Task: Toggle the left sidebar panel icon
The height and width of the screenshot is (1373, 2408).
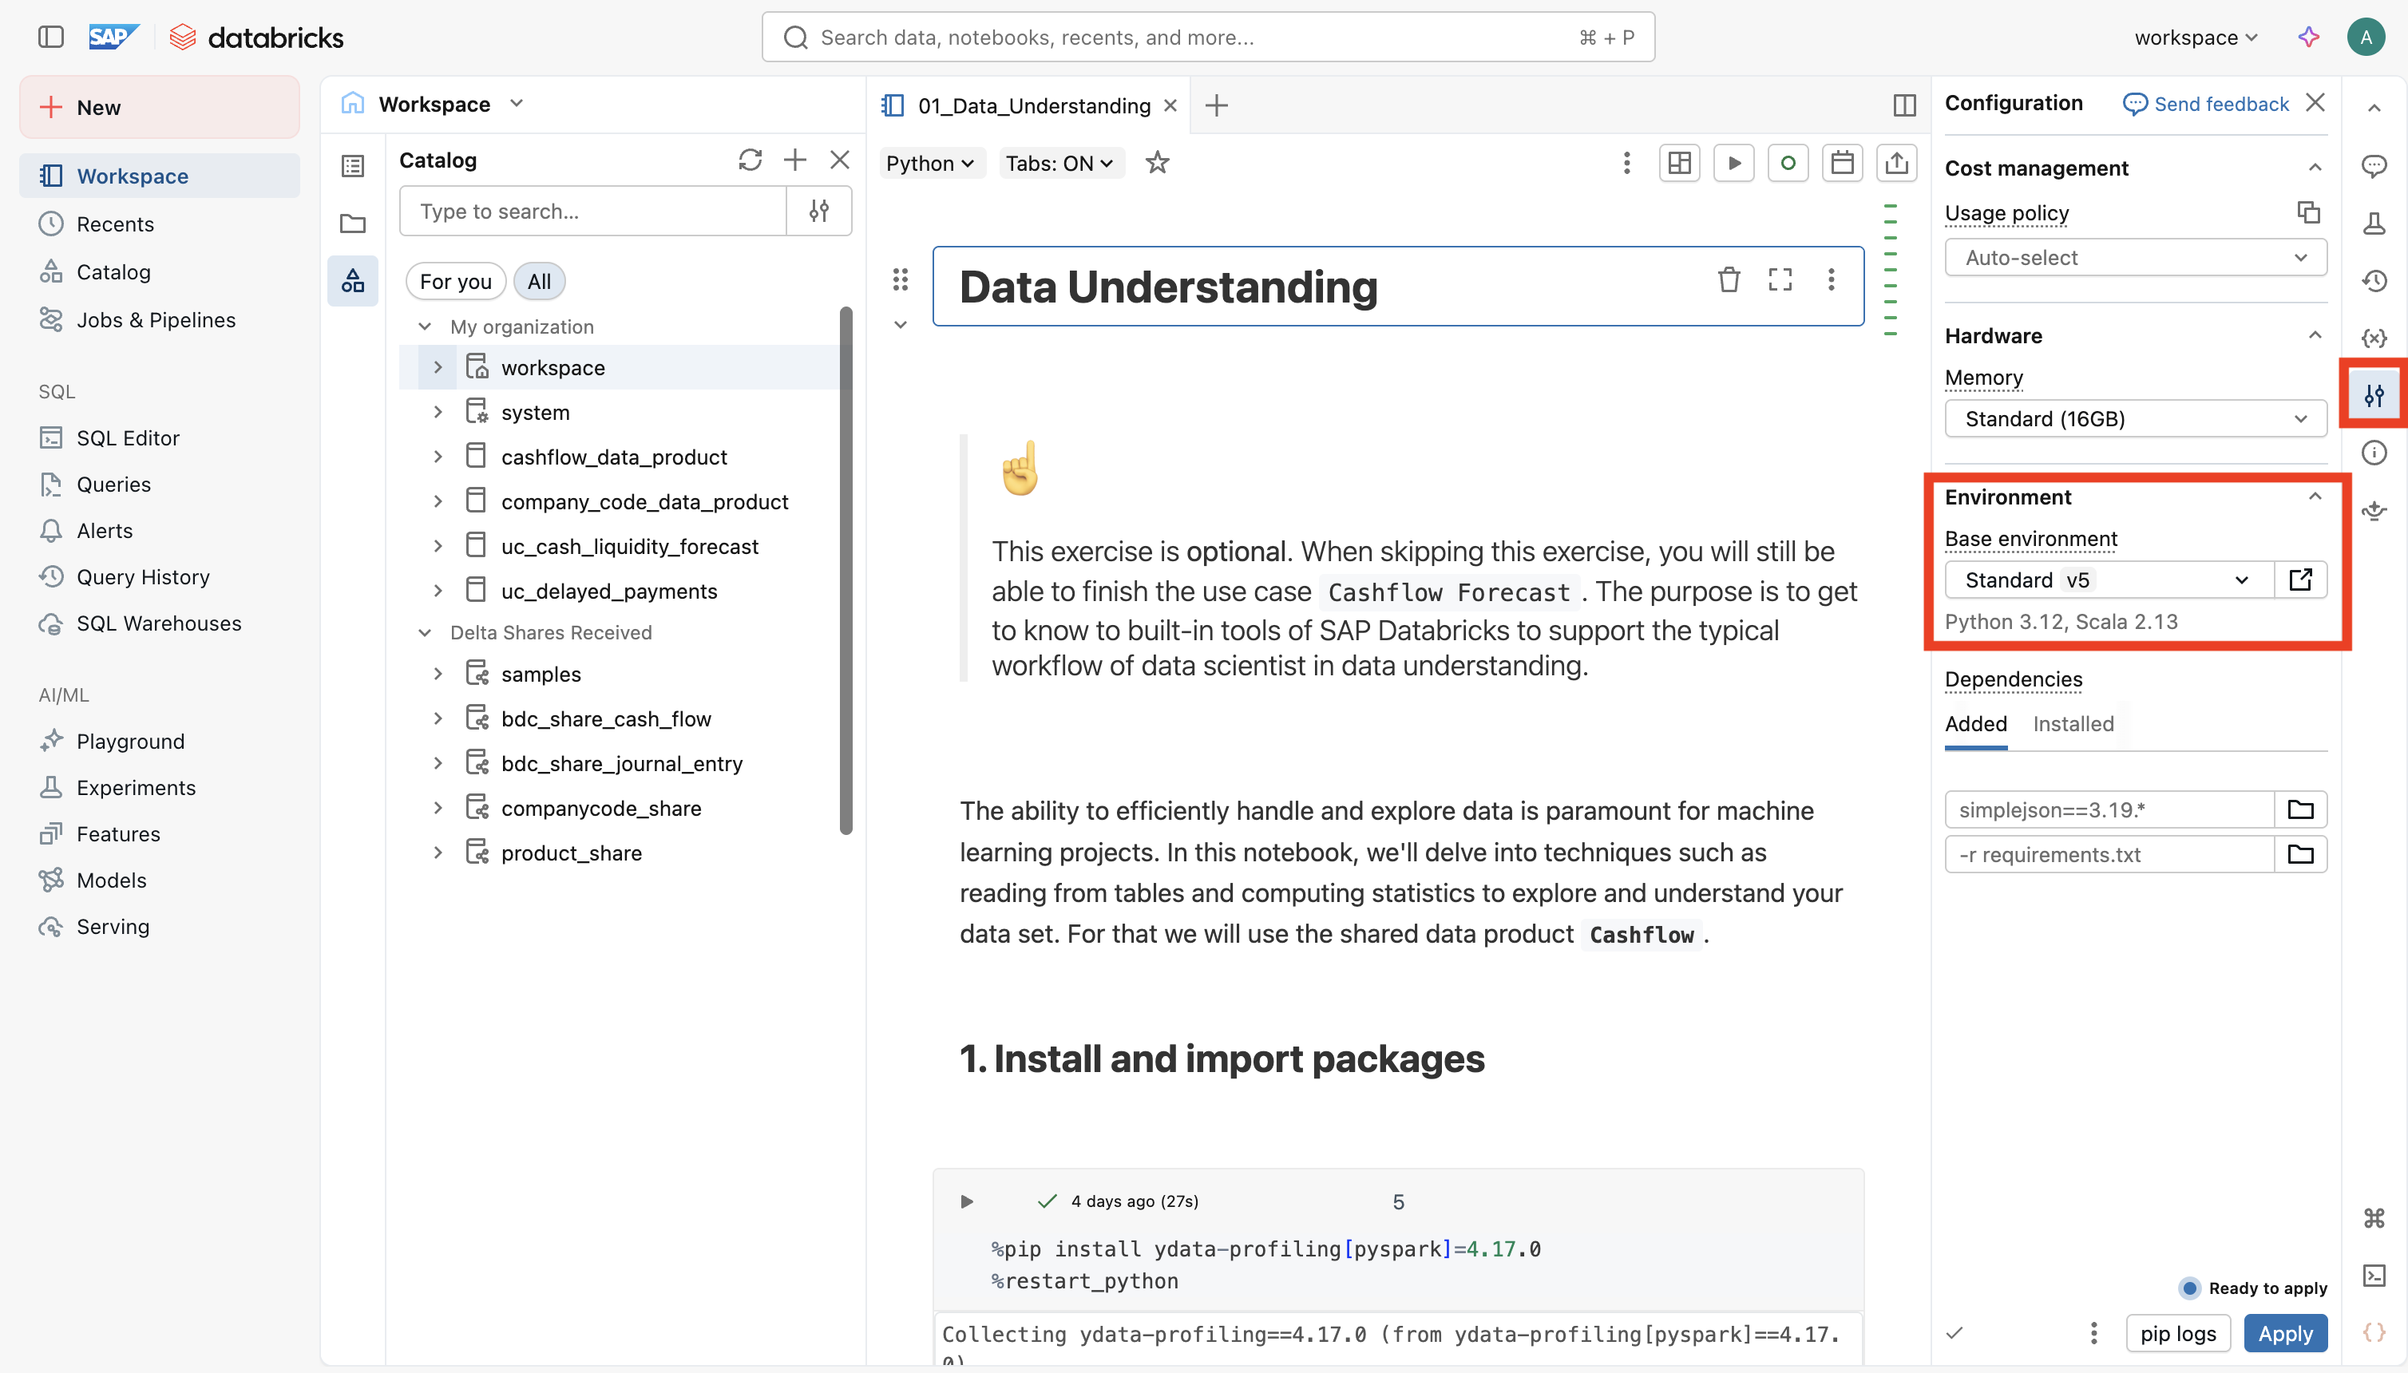Action: point(51,37)
